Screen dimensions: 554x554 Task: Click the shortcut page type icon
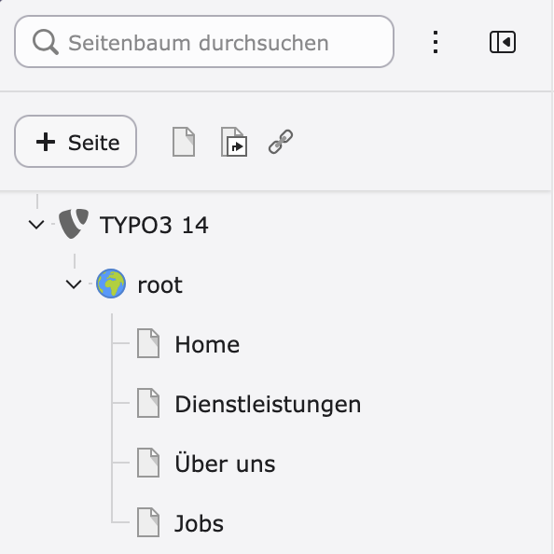pos(234,142)
